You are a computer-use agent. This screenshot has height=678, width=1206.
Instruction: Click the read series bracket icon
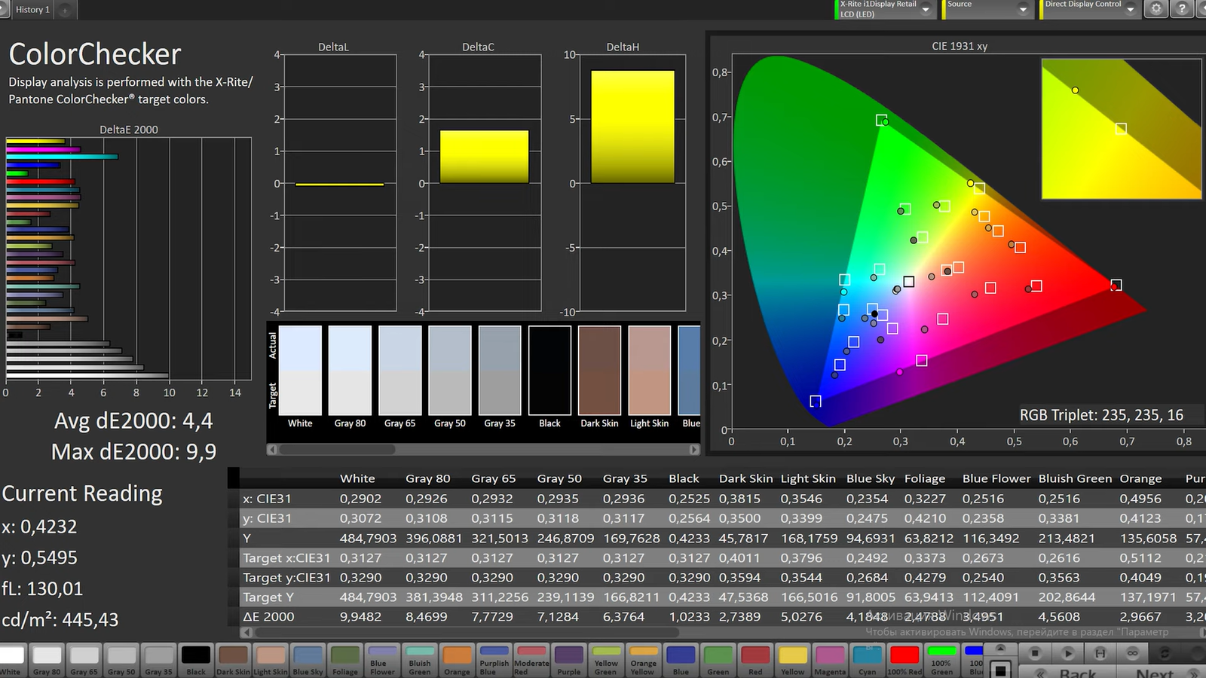(x=1100, y=653)
